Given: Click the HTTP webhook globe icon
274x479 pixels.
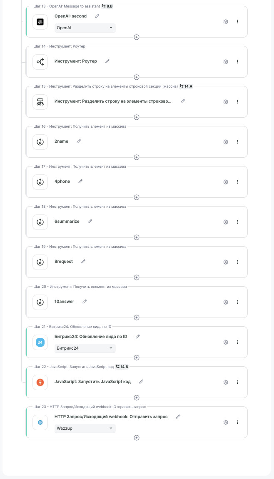Looking at the screenshot, I should pos(40,422).
